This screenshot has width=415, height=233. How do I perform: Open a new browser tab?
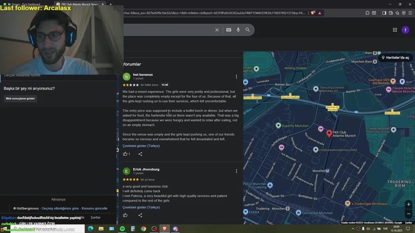111,4
